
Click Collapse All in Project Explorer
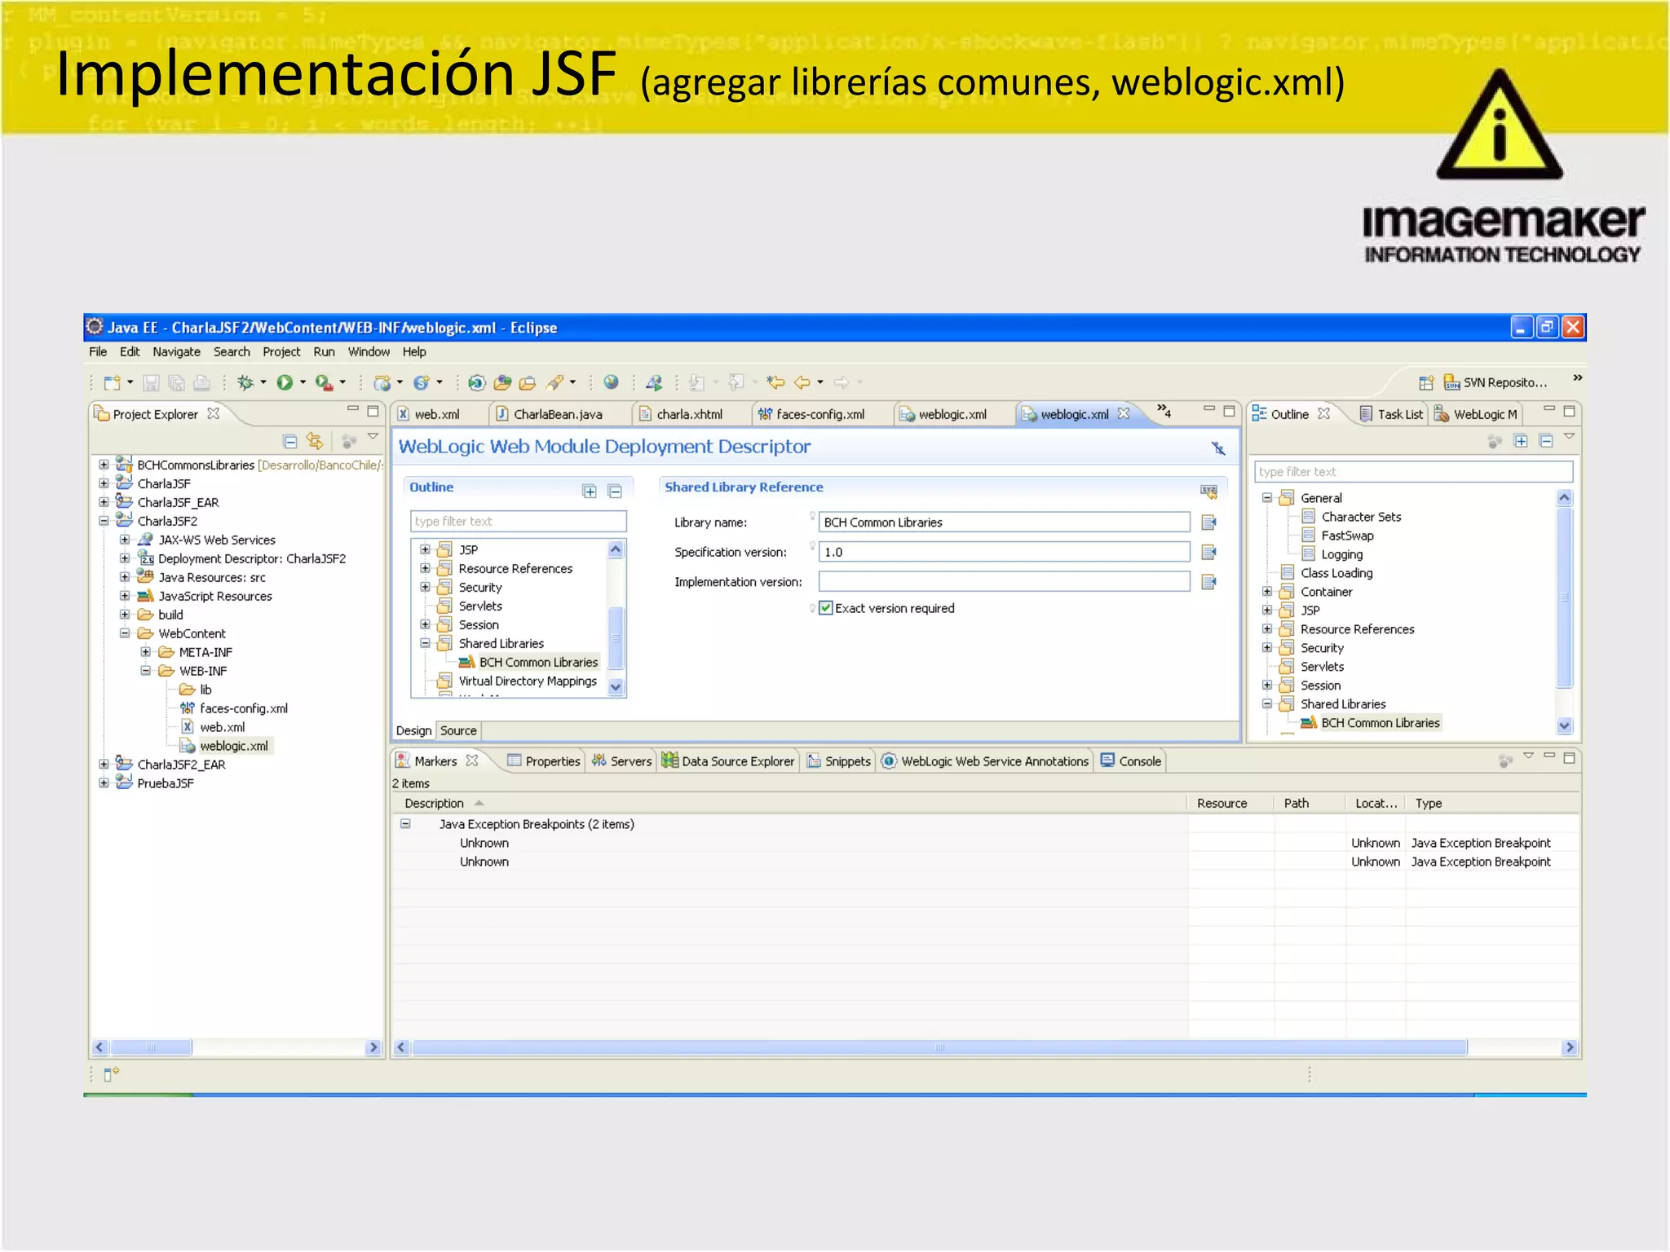coord(289,441)
